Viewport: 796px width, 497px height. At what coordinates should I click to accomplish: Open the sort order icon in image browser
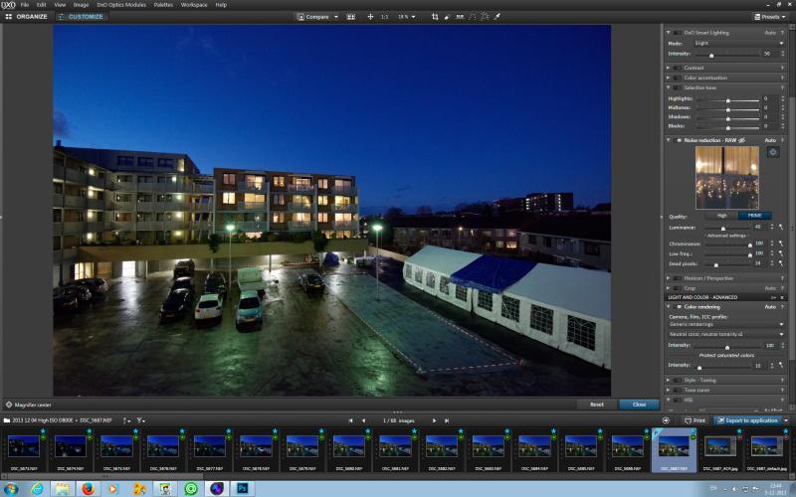[x=126, y=420]
